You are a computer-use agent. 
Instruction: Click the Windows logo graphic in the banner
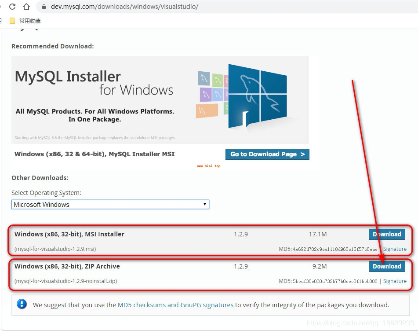tap(257, 96)
